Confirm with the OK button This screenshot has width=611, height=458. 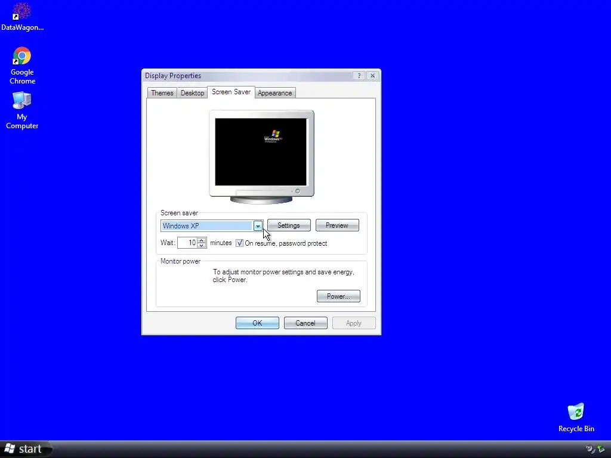[257, 323]
